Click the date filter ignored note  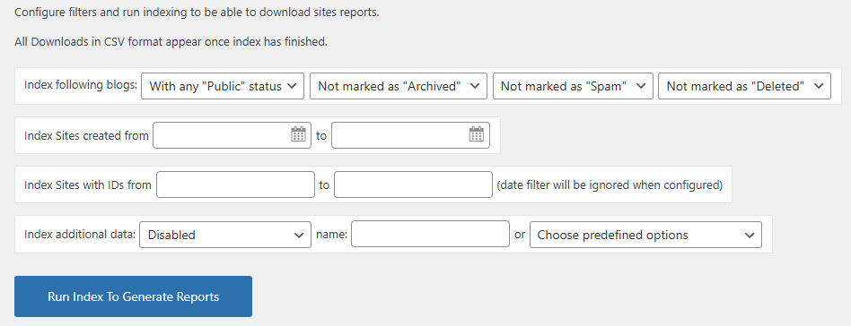(x=610, y=184)
